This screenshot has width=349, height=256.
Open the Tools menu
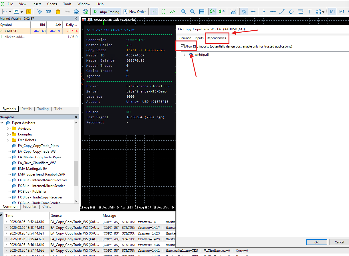[x=67, y=4]
